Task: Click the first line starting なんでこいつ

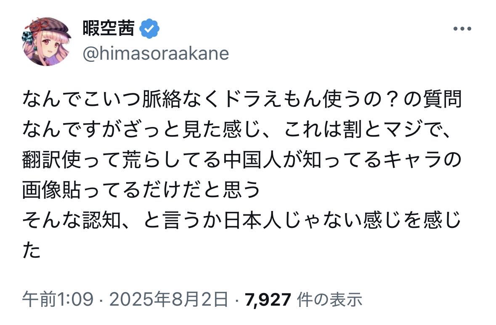Action: pyautogui.click(x=242, y=99)
